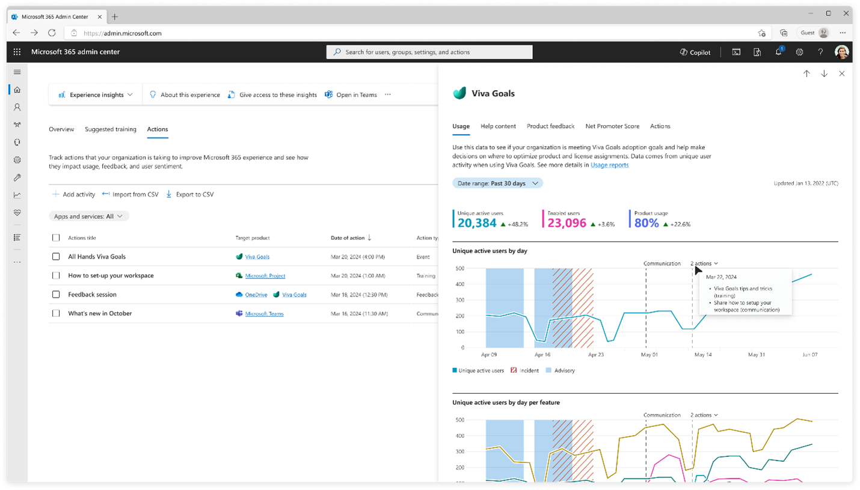Sort by the 'Date of action' column arrow
The image size is (860, 490).
[x=369, y=237]
